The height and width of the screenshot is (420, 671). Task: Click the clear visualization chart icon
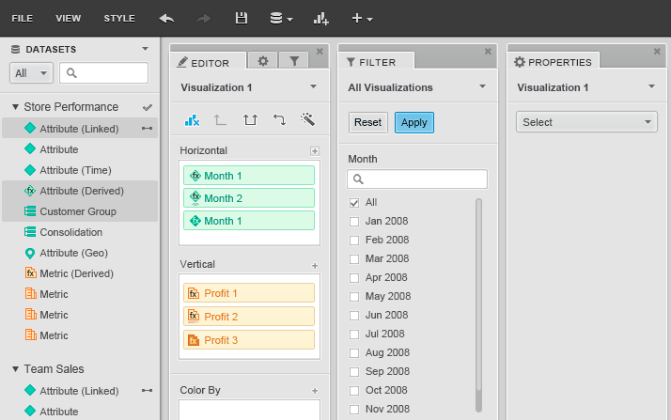(193, 119)
